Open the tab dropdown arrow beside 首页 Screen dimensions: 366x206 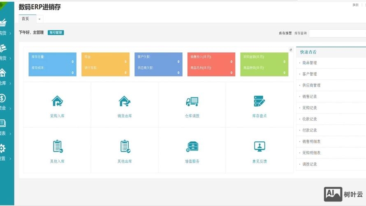39,19
